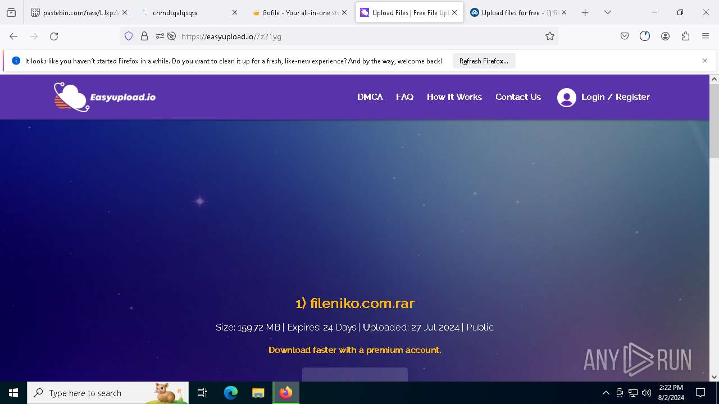Dismiss the Firefox notification bar

[705, 61]
